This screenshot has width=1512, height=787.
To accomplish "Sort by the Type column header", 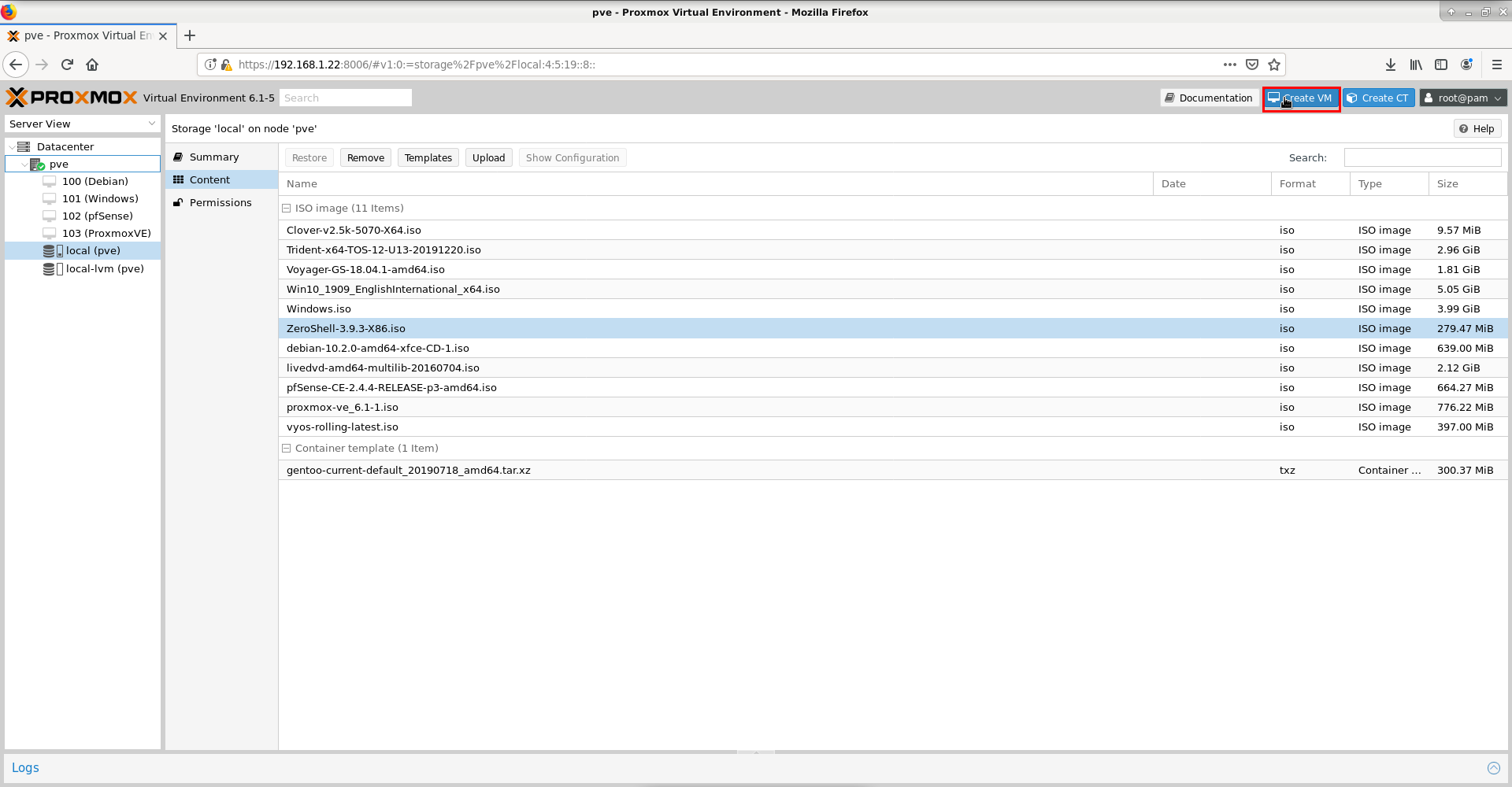I will pyautogui.click(x=1389, y=184).
